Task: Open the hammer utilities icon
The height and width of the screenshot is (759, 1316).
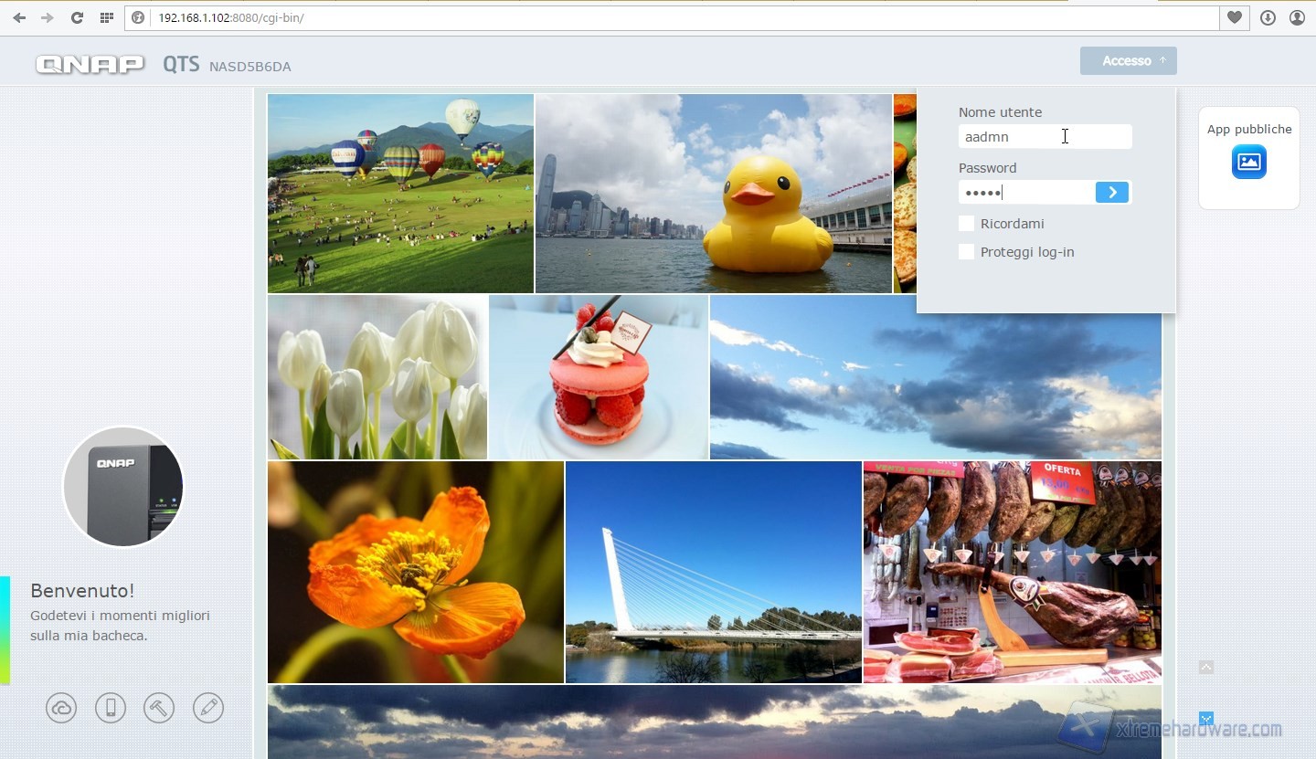Action: [159, 708]
